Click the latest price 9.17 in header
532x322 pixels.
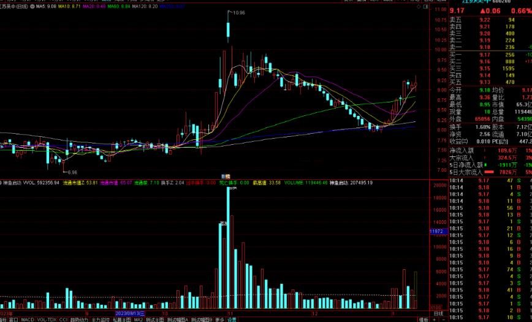(457, 11)
